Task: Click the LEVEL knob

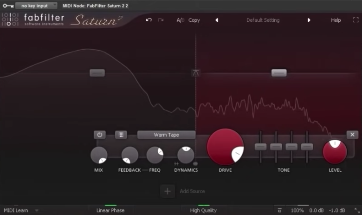Action: click(335, 152)
